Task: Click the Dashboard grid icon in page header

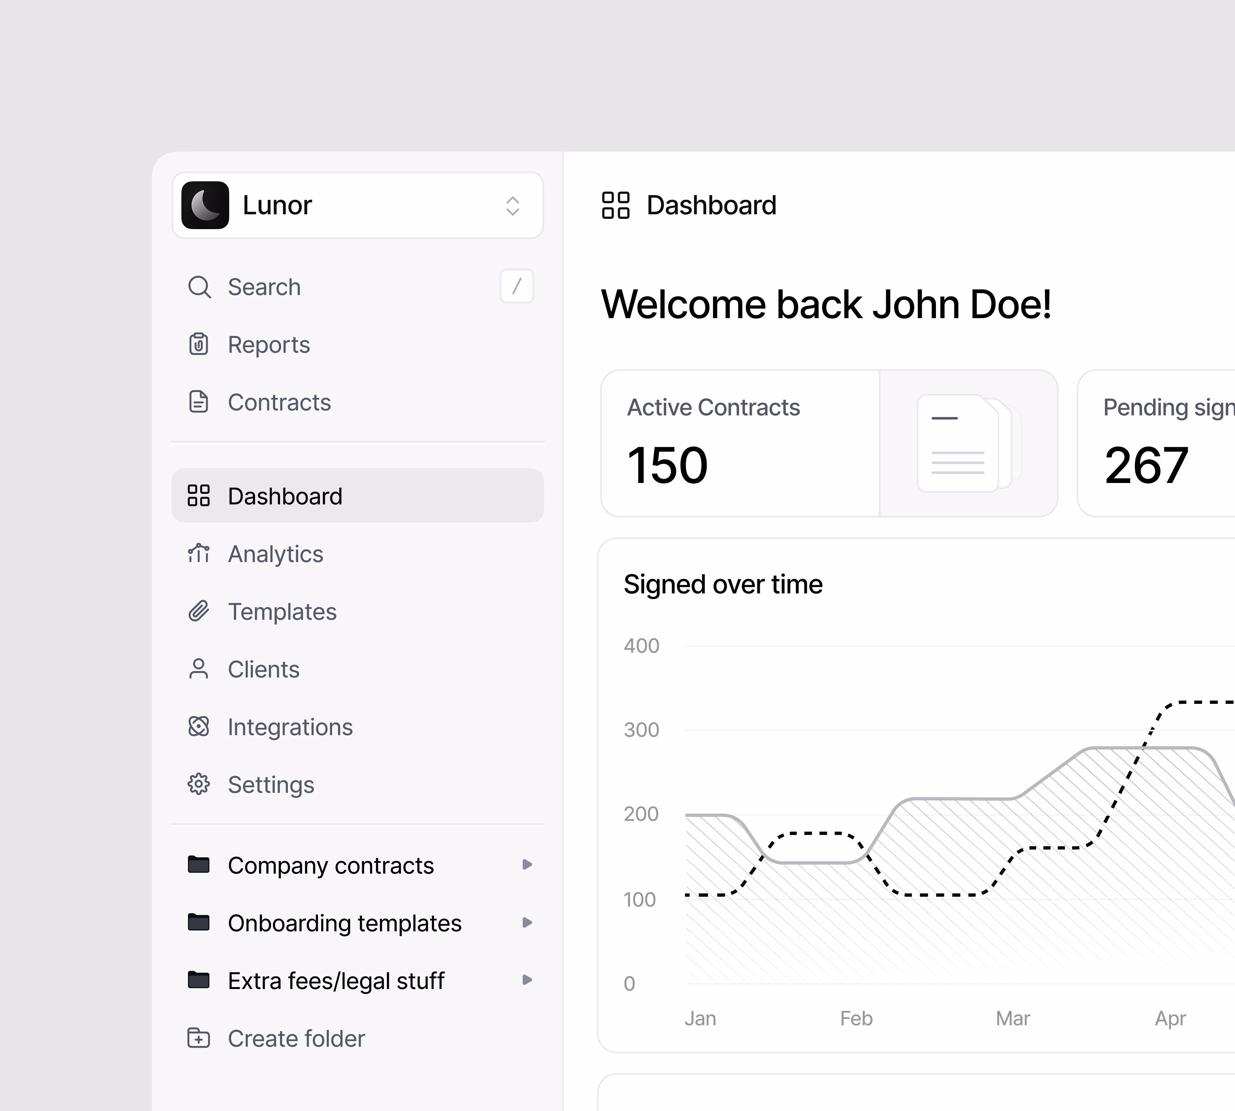Action: click(x=615, y=205)
